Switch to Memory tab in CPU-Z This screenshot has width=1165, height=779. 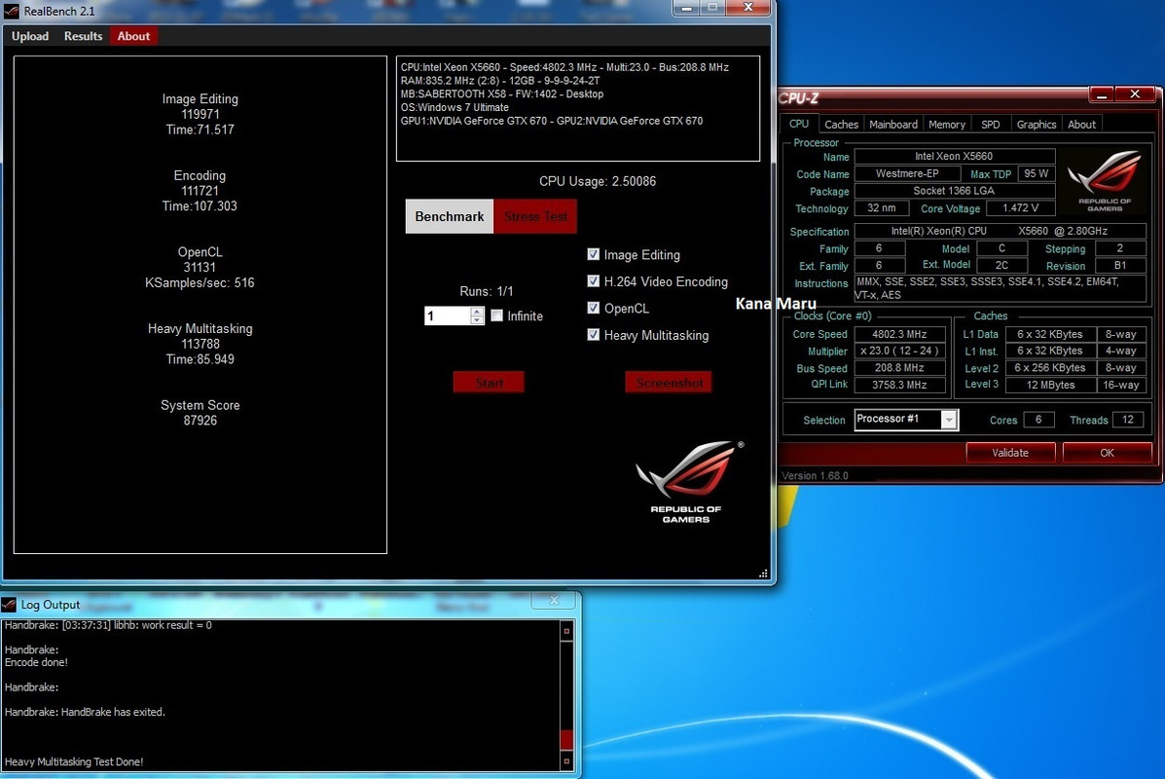point(947,124)
